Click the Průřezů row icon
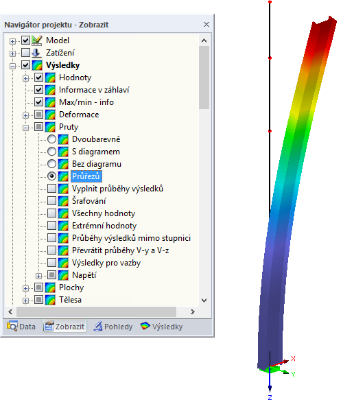Image resolution: width=354 pixels, height=400 pixels. pos(63,176)
